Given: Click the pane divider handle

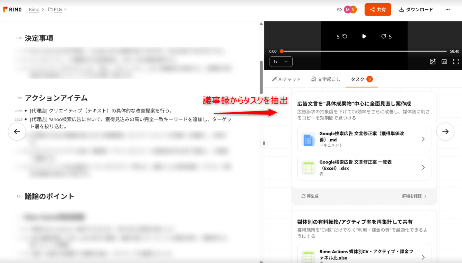Looking at the screenshot, I should tap(264, 143).
